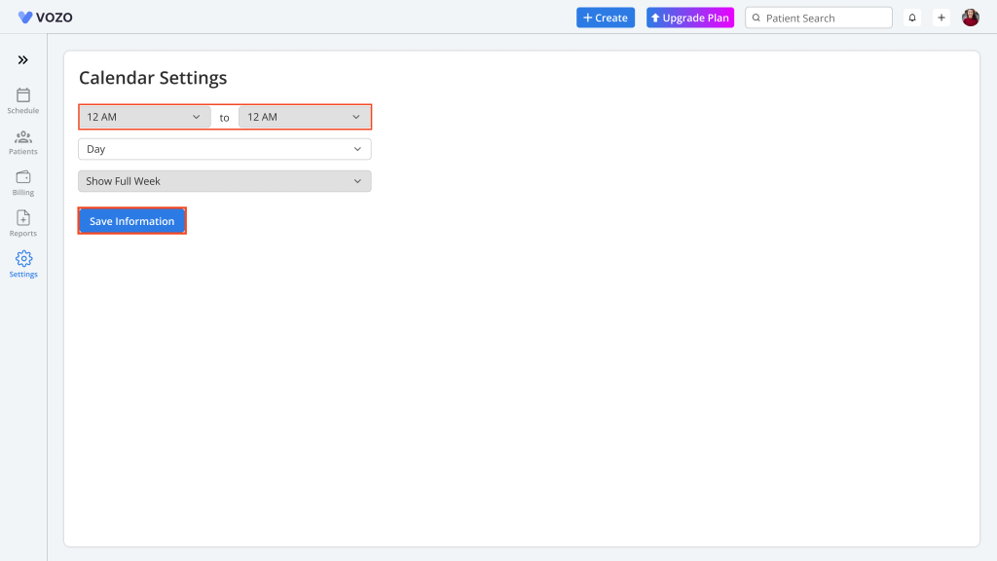Expand the sidebar with double chevron icon
Image resolution: width=997 pixels, height=561 pixels.
pyautogui.click(x=23, y=60)
